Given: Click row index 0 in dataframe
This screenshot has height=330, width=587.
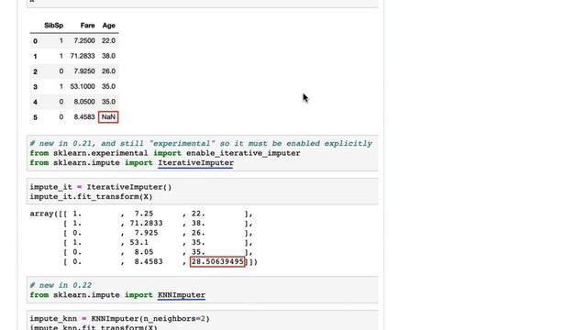Looking at the screenshot, I should click(35, 41).
